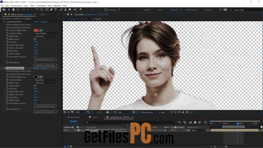This screenshot has height=148, width=263.
Task: Toggle Matte Invert checkbox in Composite Brush 2
Action: tap(35, 86)
